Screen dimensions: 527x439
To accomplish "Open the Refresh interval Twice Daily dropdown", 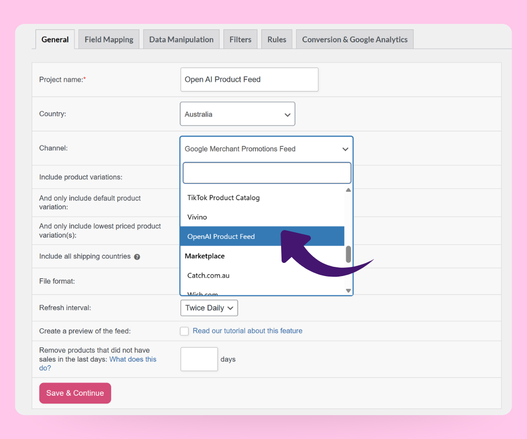I will pos(209,308).
